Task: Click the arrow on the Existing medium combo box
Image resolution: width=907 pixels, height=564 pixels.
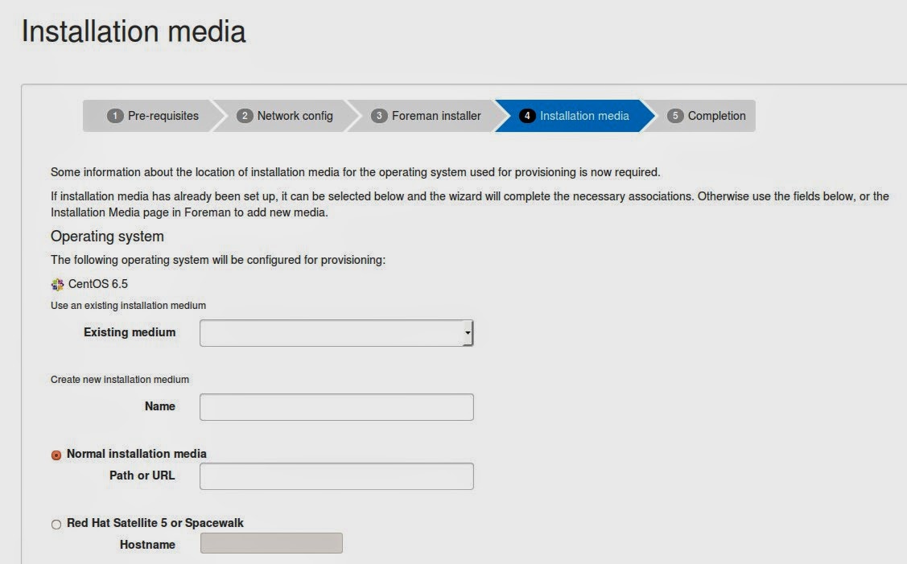Action: pos(468,332)
